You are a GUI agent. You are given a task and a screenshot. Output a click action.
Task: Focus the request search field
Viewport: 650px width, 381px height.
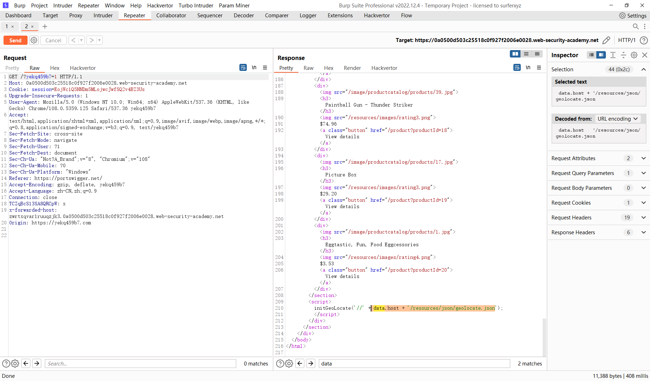pyautogui.click(x=141, y=363)
